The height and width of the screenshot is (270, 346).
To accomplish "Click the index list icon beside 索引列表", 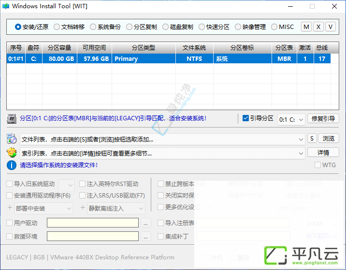I will pos(12,153).
